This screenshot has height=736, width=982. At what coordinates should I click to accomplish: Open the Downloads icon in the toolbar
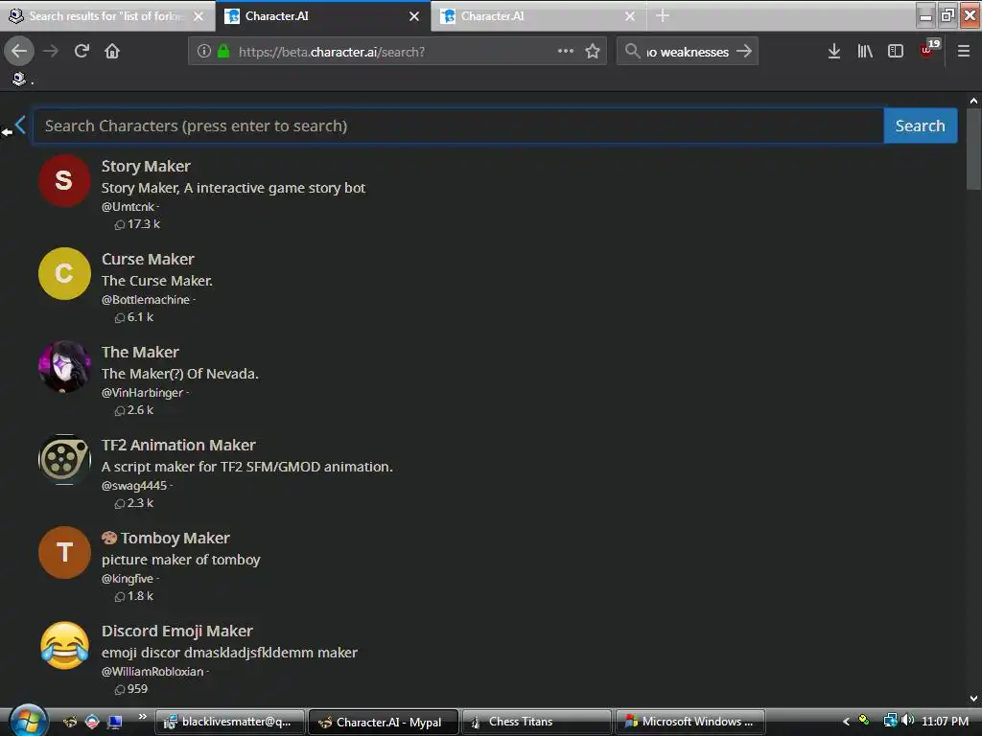[x=833, y=52]
